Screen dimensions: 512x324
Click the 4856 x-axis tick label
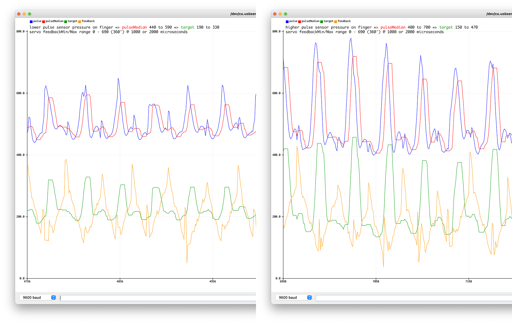point(120,281)
